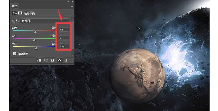Click the magenta-green value field showing 0

click(x=64, y=38)
